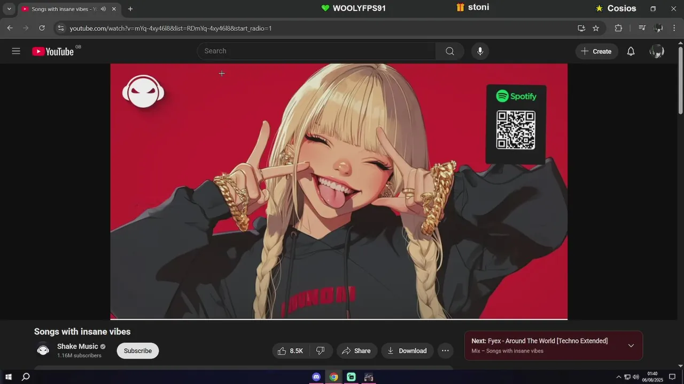Click the Download button
The image size is (684, 384).
pyautogui.click(x=407, y=351)
